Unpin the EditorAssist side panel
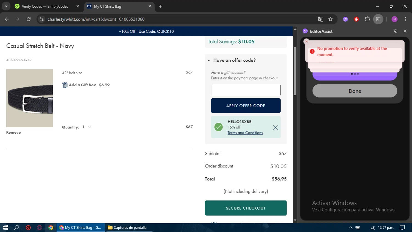 pos(395,31)
